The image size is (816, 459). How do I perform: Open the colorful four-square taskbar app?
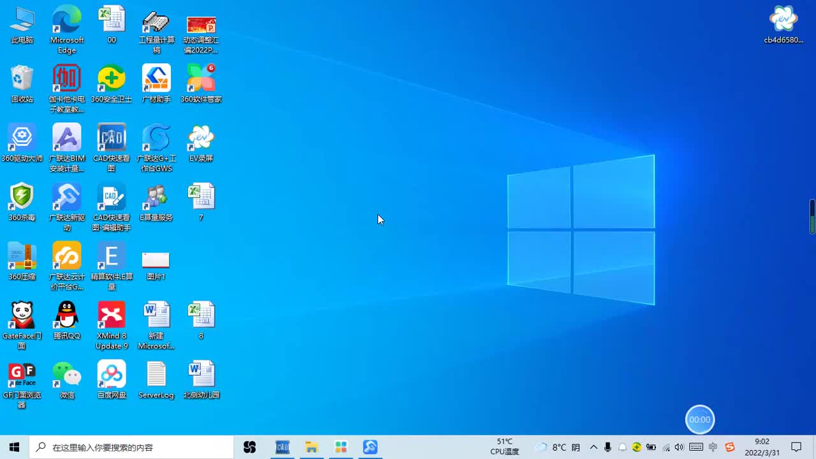coord(341,447)
